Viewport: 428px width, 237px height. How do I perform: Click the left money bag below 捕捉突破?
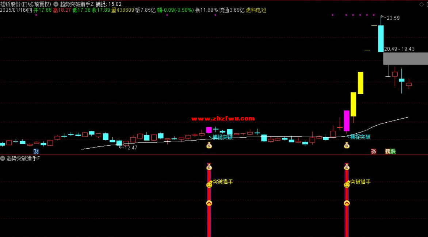209,145
